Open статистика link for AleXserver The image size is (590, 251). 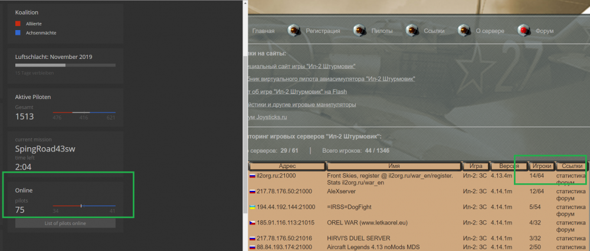pyautogui.click(x=571, y=191)
